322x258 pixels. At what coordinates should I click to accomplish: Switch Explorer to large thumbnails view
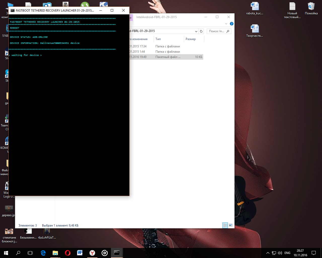(x=231, y=225)
